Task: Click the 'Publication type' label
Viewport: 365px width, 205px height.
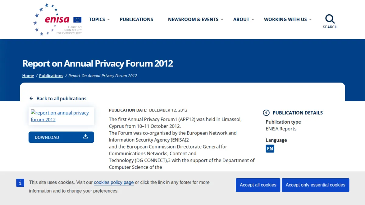Action: 283,122
